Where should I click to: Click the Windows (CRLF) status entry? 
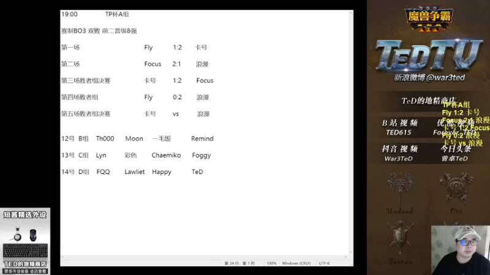click(296, 263)
